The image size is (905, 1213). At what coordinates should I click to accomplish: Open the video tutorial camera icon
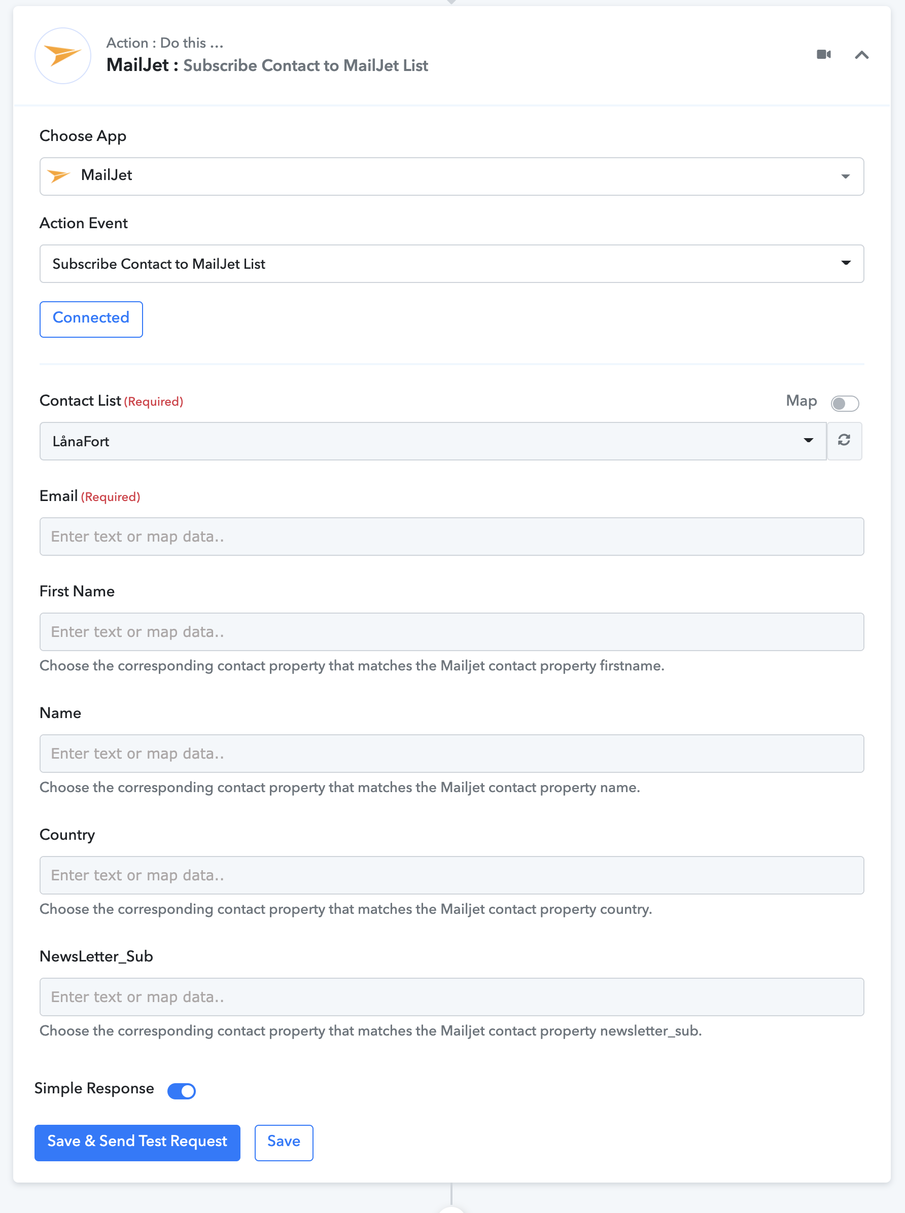tap(823, 55)
